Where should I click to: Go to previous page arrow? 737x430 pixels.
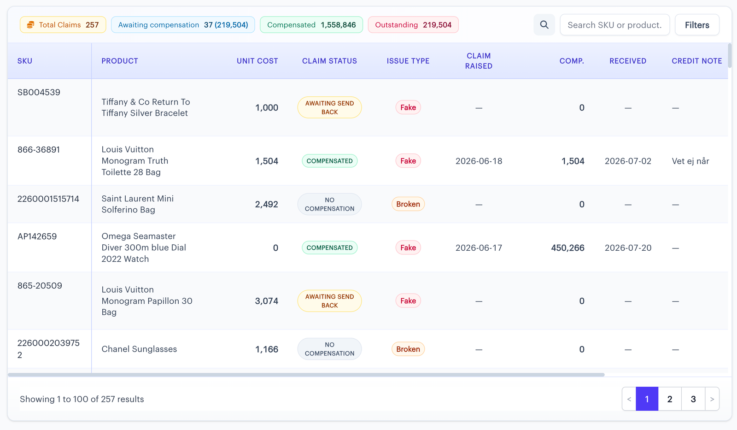[x=629, y=399]
